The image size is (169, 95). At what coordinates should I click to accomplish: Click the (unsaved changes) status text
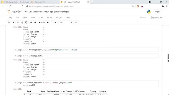[62, 12]
